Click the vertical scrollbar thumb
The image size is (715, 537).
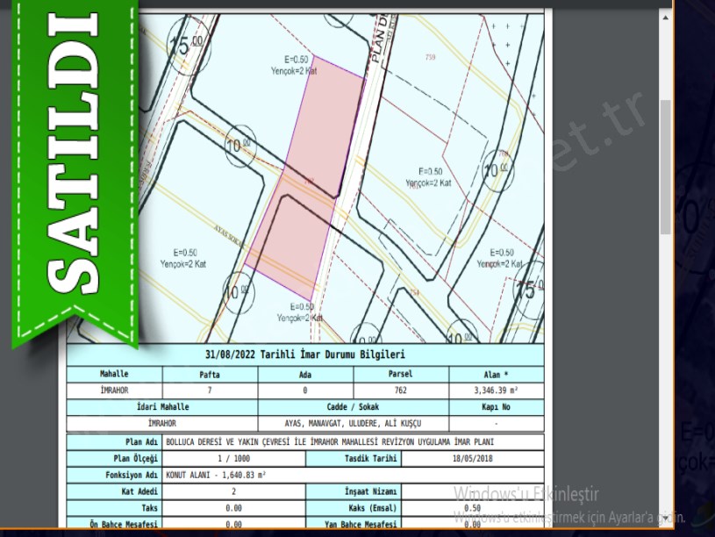(x=665, y=167)
